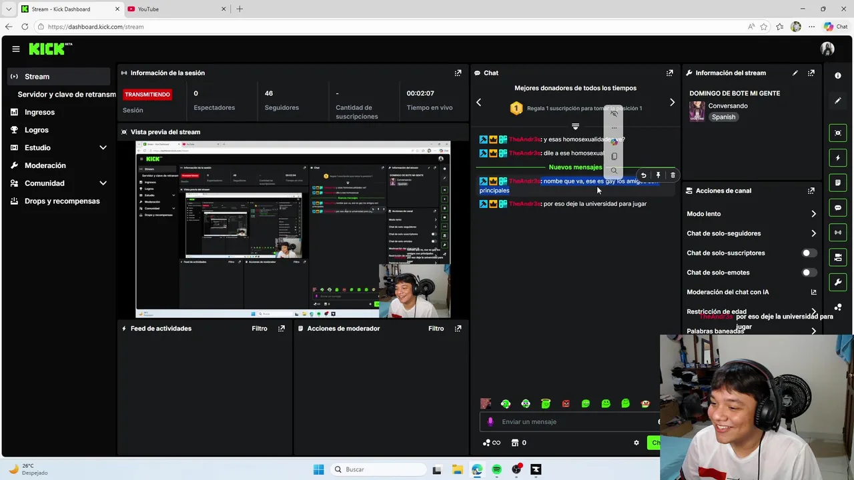Toggle the document widget icon in right sidebar
This screenshot has height=480, width=854.
pos(838,183)
